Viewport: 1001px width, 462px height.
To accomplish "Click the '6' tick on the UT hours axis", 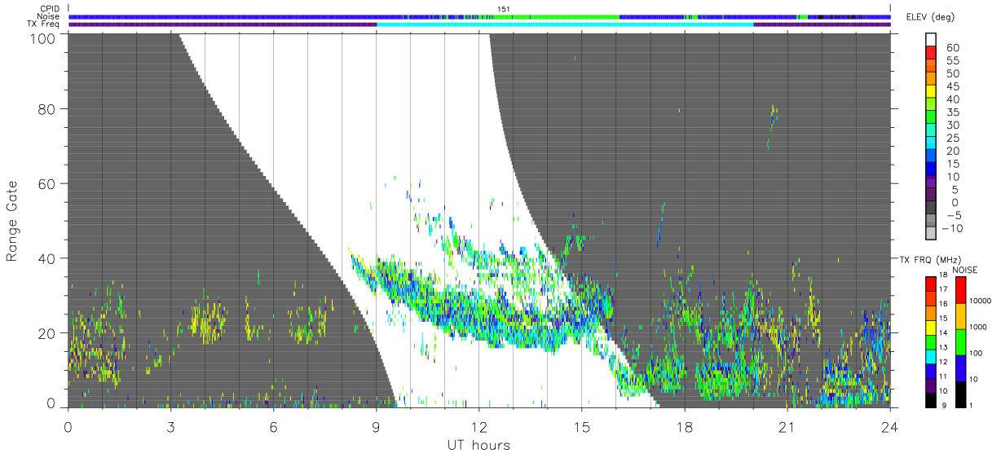I will pos(273,426).
